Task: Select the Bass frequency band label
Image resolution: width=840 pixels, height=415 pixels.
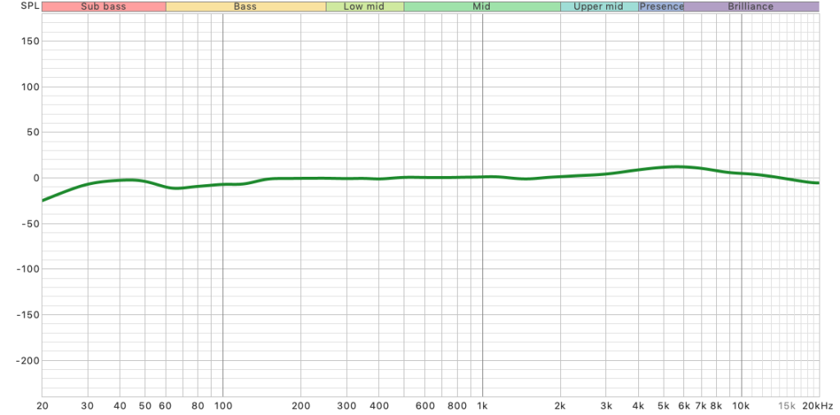Action: [x=246, y=7]
